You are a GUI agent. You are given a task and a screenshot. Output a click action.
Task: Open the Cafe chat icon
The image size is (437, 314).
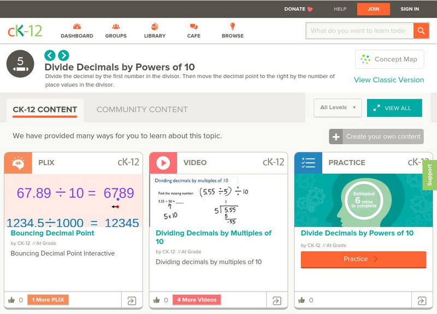(194, 26)
